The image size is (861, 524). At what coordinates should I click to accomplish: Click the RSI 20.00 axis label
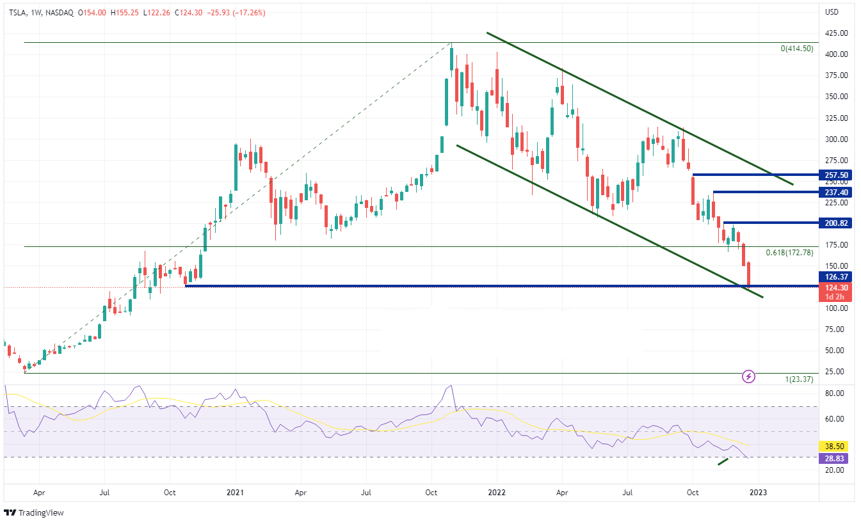(x=835, y=470)
